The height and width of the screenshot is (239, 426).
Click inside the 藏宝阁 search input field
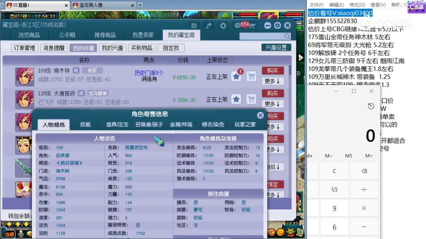pyautogui.click(x=263, y=36)
